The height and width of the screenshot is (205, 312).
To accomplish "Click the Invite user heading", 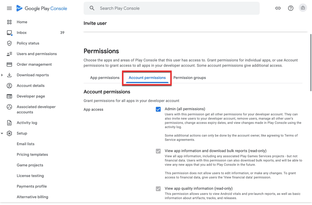I will click(x=95, y=23).
